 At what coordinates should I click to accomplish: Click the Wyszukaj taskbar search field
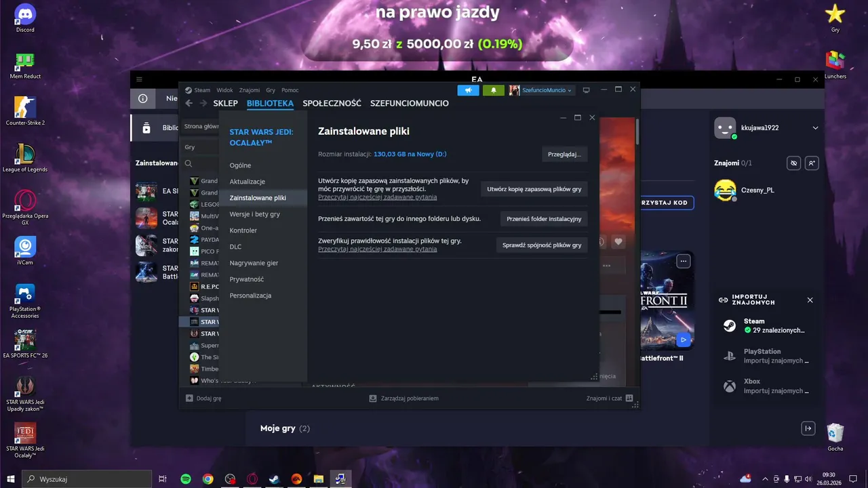tap(87, 479)
